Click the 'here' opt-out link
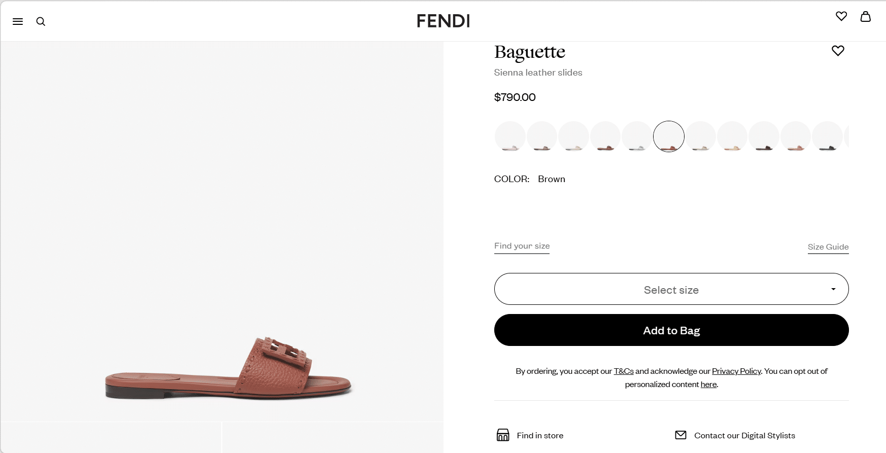886x453 pixels. [x=708, y=385]
